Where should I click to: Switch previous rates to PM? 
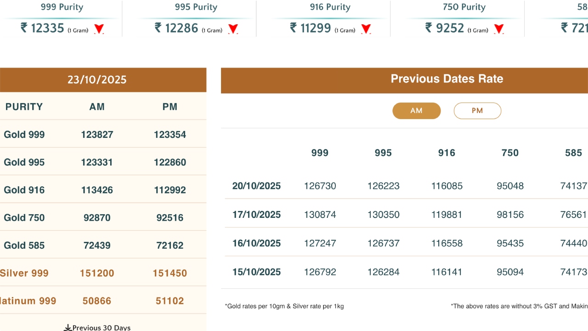pos(477,111)
